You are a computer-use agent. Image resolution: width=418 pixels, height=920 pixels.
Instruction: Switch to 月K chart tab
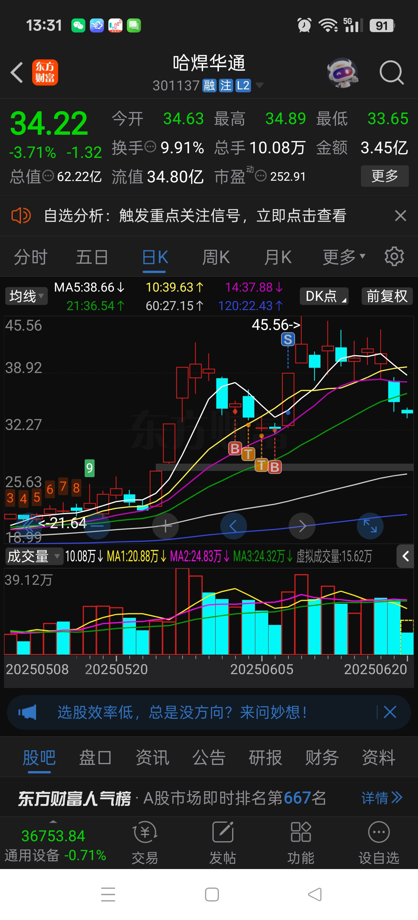(278, 257)
